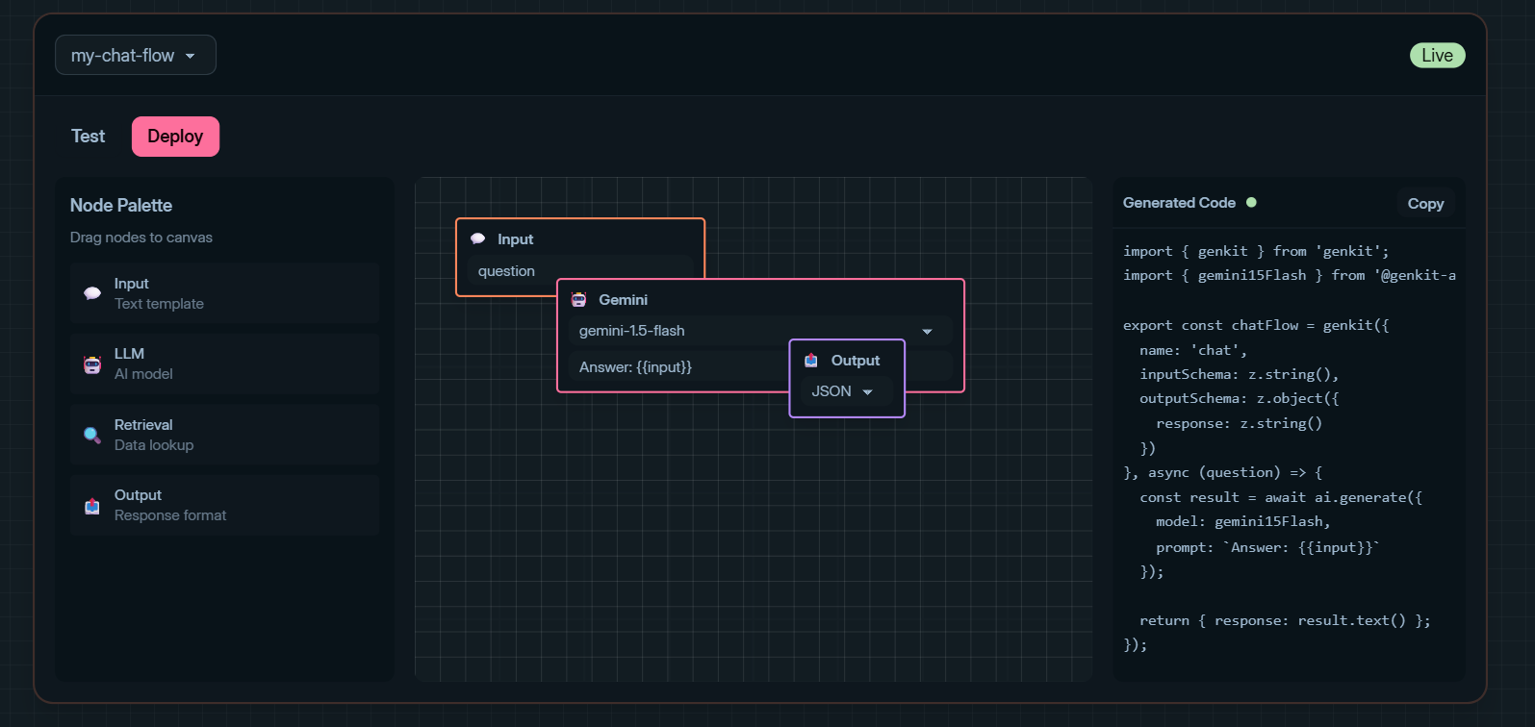Click the green status dot beside Generated Code

point(1251,203)
